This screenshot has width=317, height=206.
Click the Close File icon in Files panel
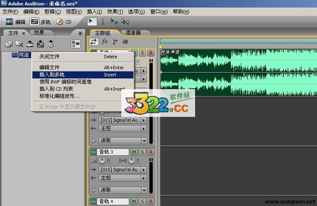coord(20,44)
